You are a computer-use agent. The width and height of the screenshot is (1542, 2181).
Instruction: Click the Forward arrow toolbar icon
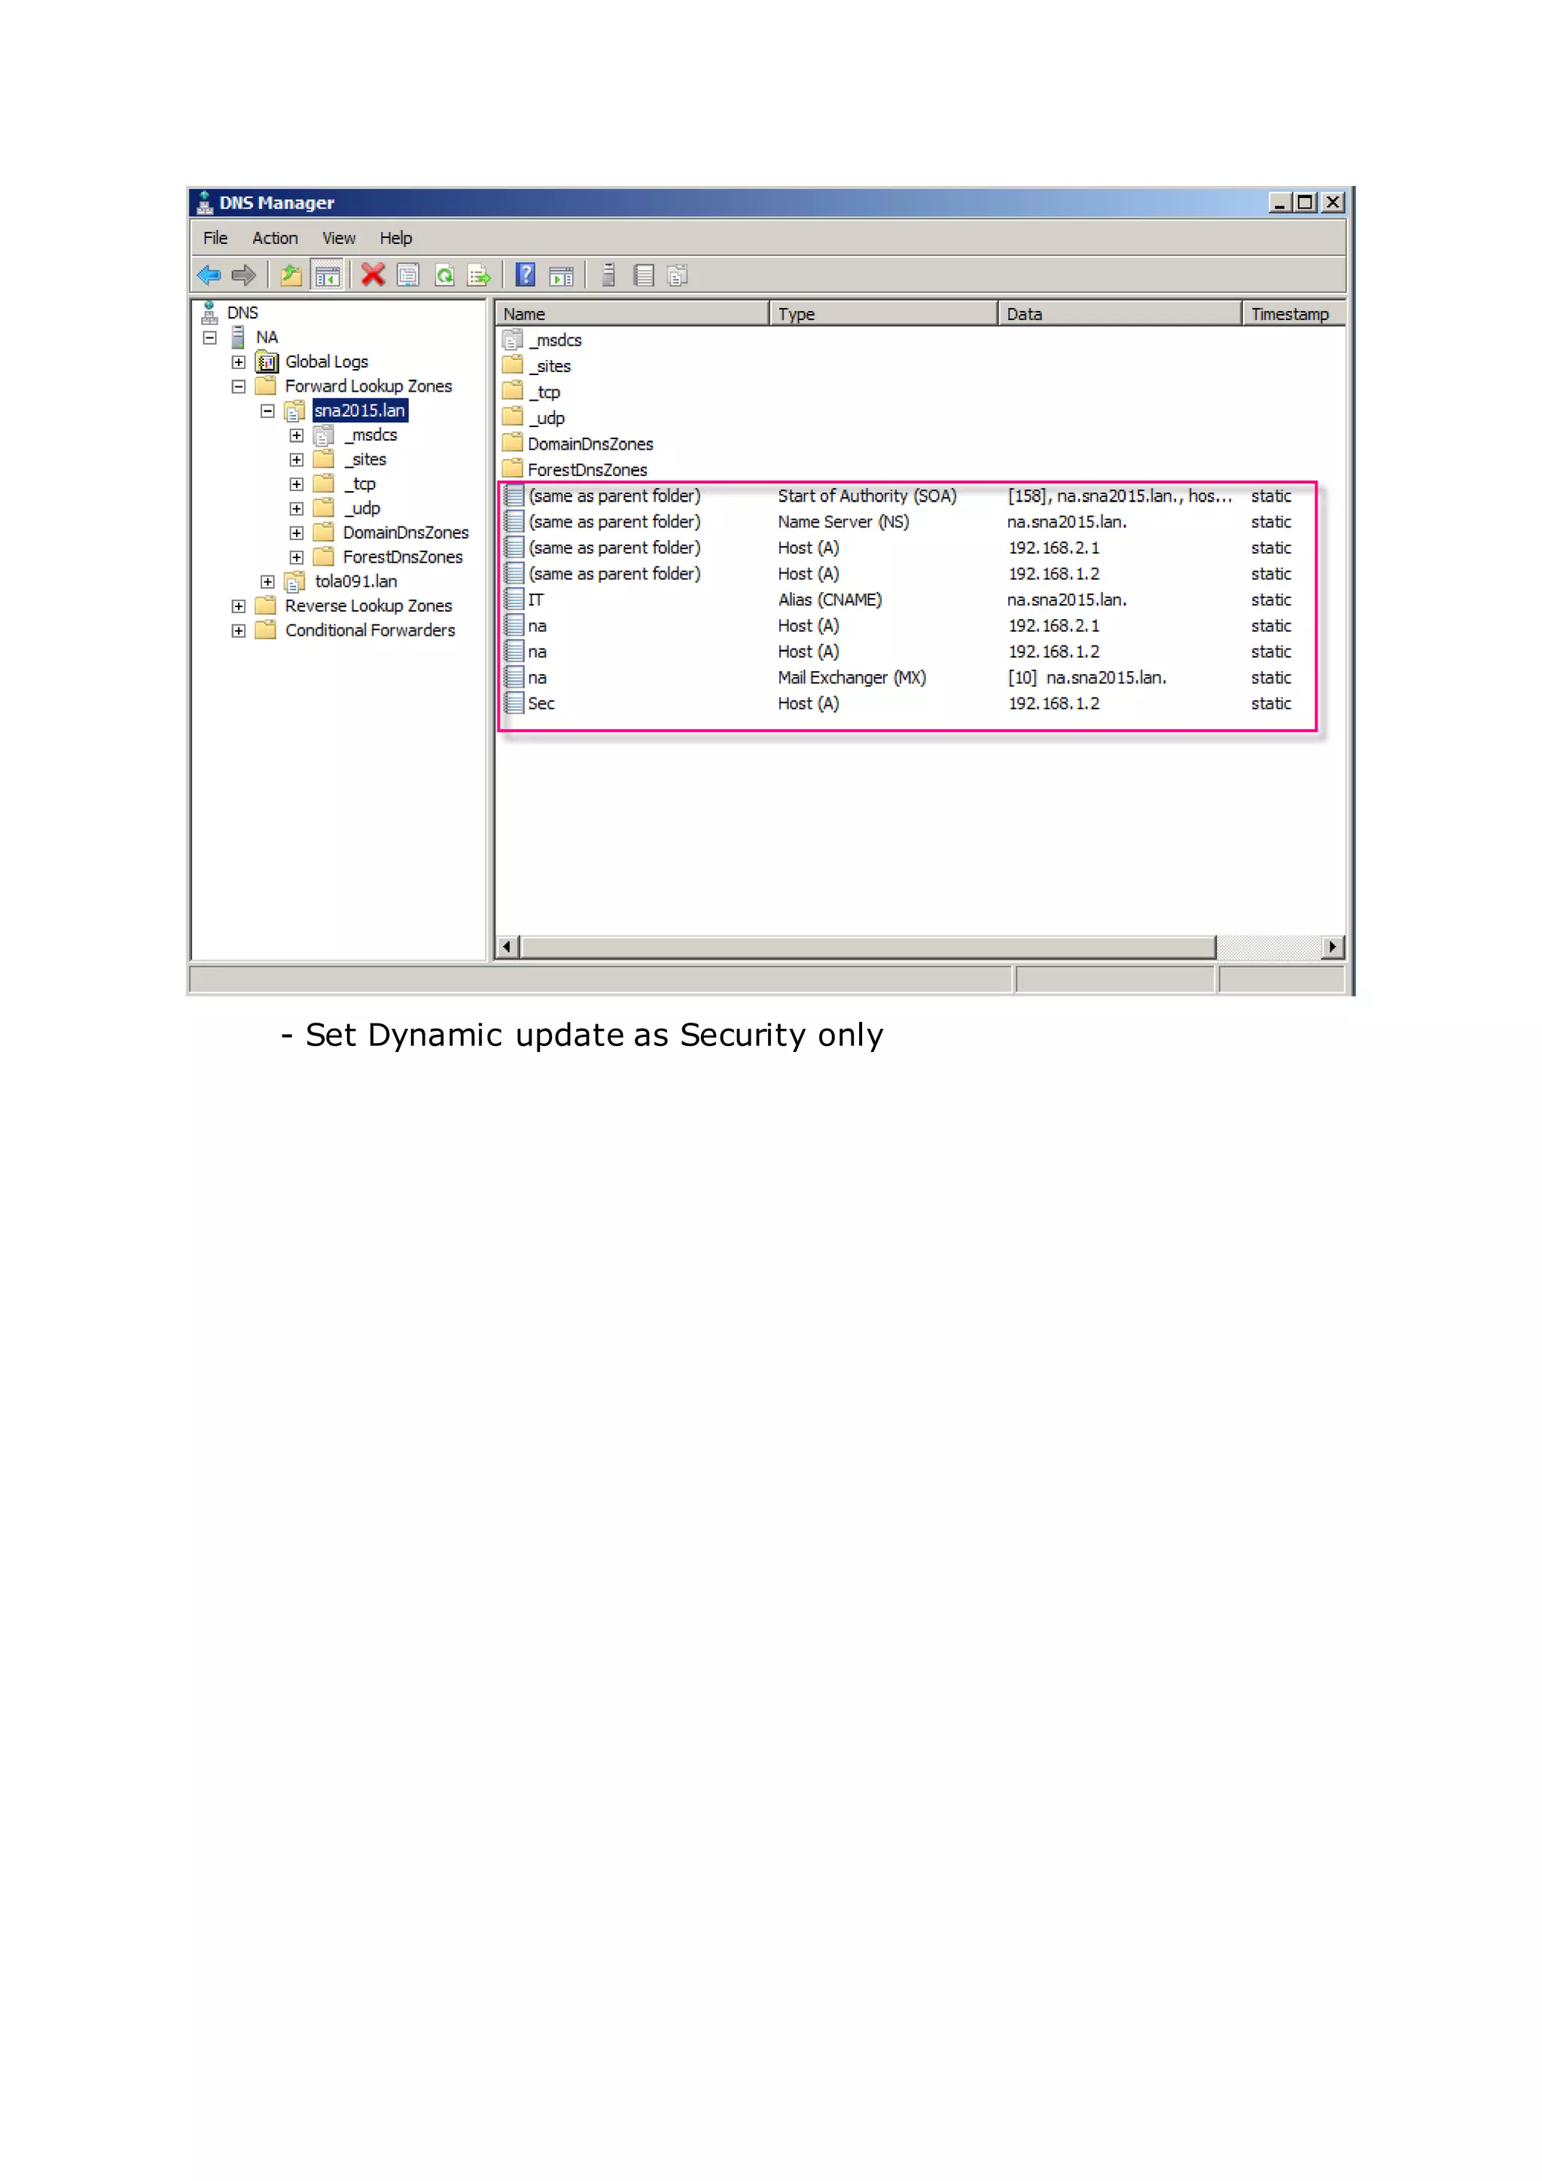coord(244,276)
